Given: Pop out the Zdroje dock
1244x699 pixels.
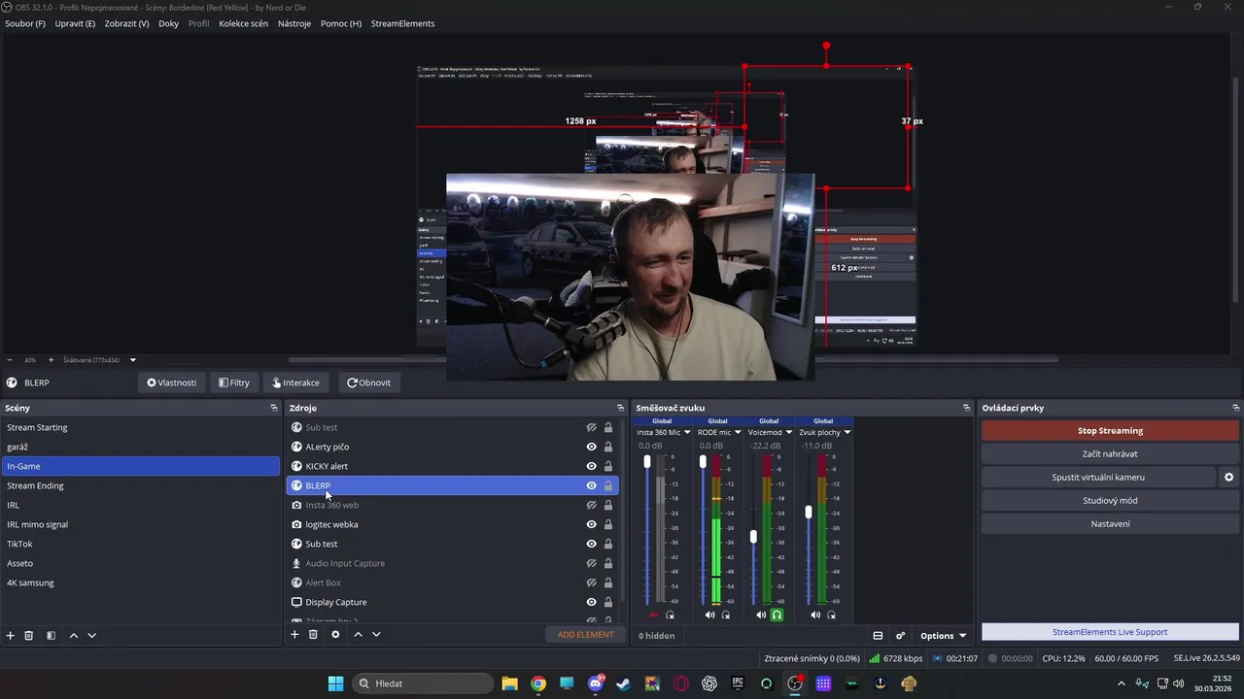Looking at the screenshot, I should 620,408.
